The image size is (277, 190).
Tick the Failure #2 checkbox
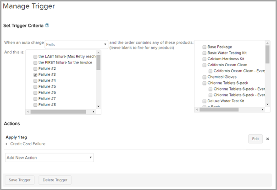35,69
